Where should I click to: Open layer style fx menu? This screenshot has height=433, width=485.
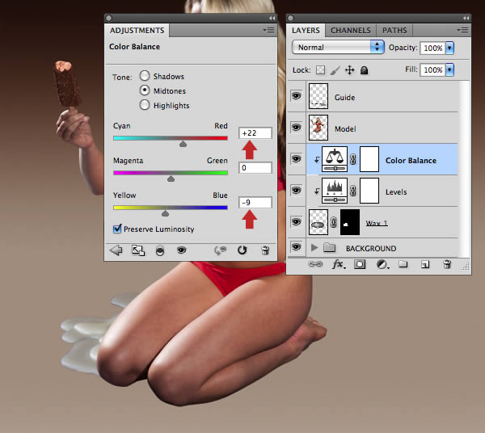tap(339, 264)
